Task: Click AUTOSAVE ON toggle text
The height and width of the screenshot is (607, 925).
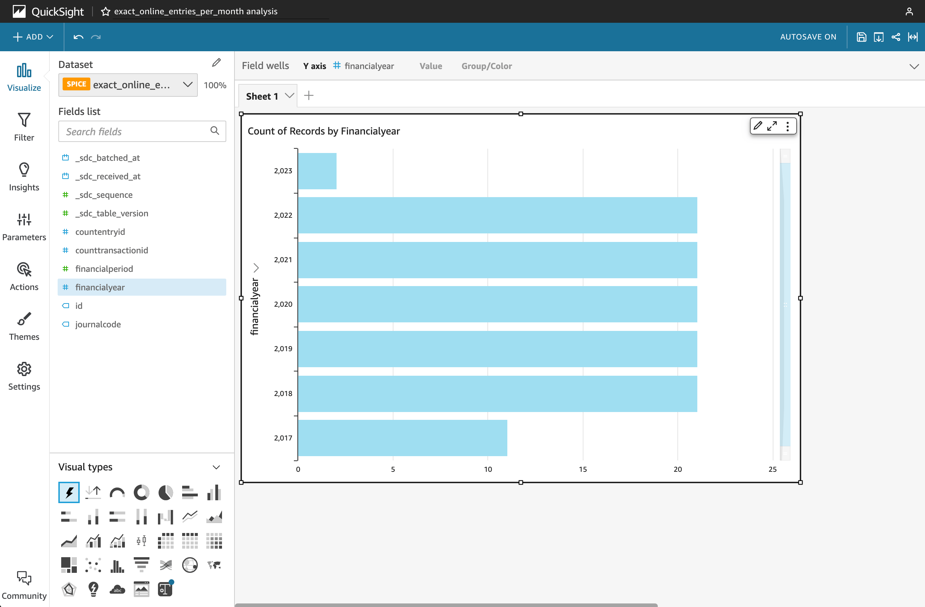Action: pyautogui.click(x=808, y=37)
